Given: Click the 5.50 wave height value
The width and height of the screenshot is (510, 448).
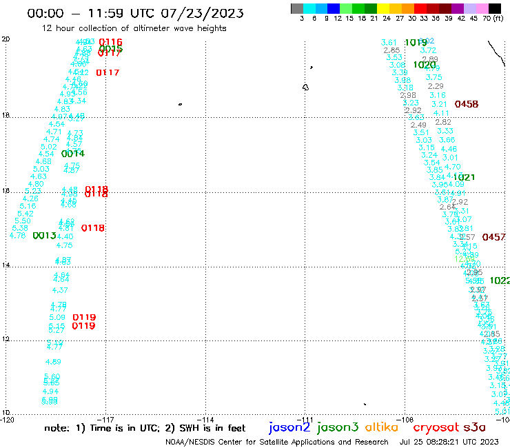Looking at the screenshot, I should 23,221.
